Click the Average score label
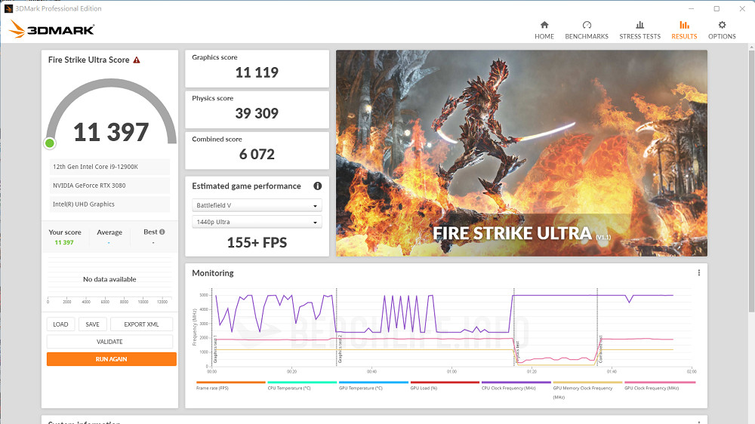The image size is (755, 424). tap(109, 232)
